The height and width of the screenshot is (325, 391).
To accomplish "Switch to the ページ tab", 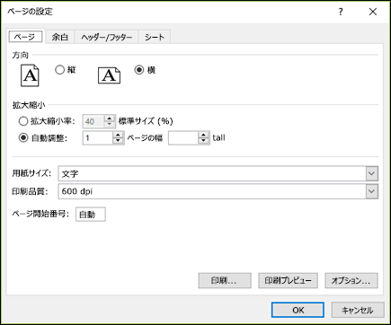I will (25, 37).
